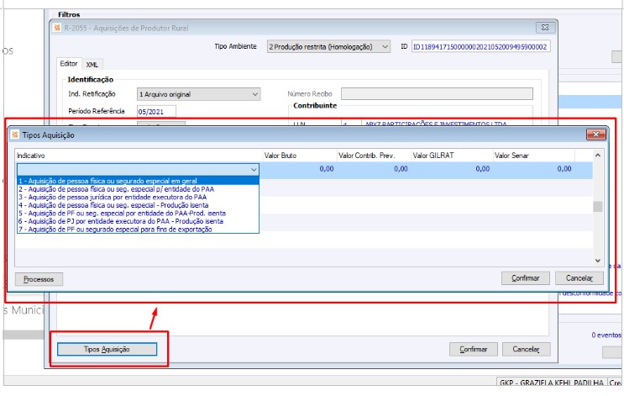This screenshot has height=396, width=624.
Task: Click the Valor Contrib. Prev. column header
Action: 374,156
